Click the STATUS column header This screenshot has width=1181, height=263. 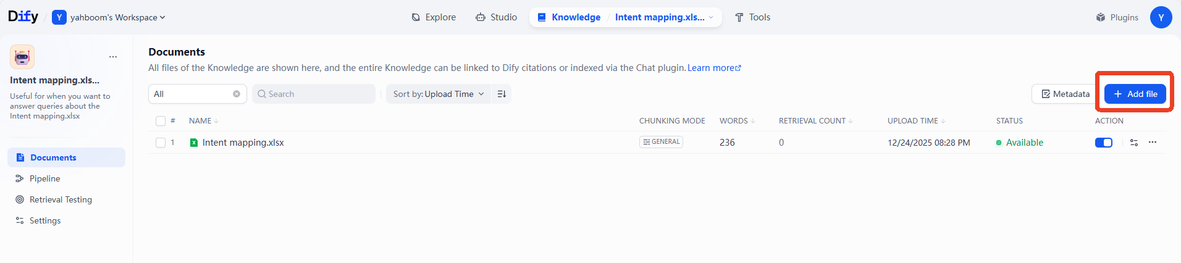tap(1009, 121)
